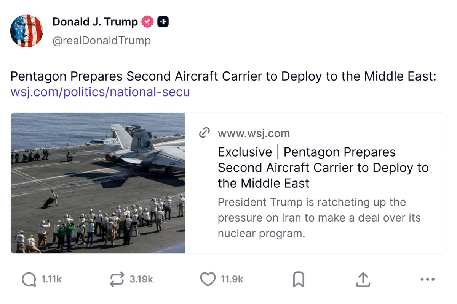Click the share upload icon
Viewport: 457px width, 304px height.
363,280
